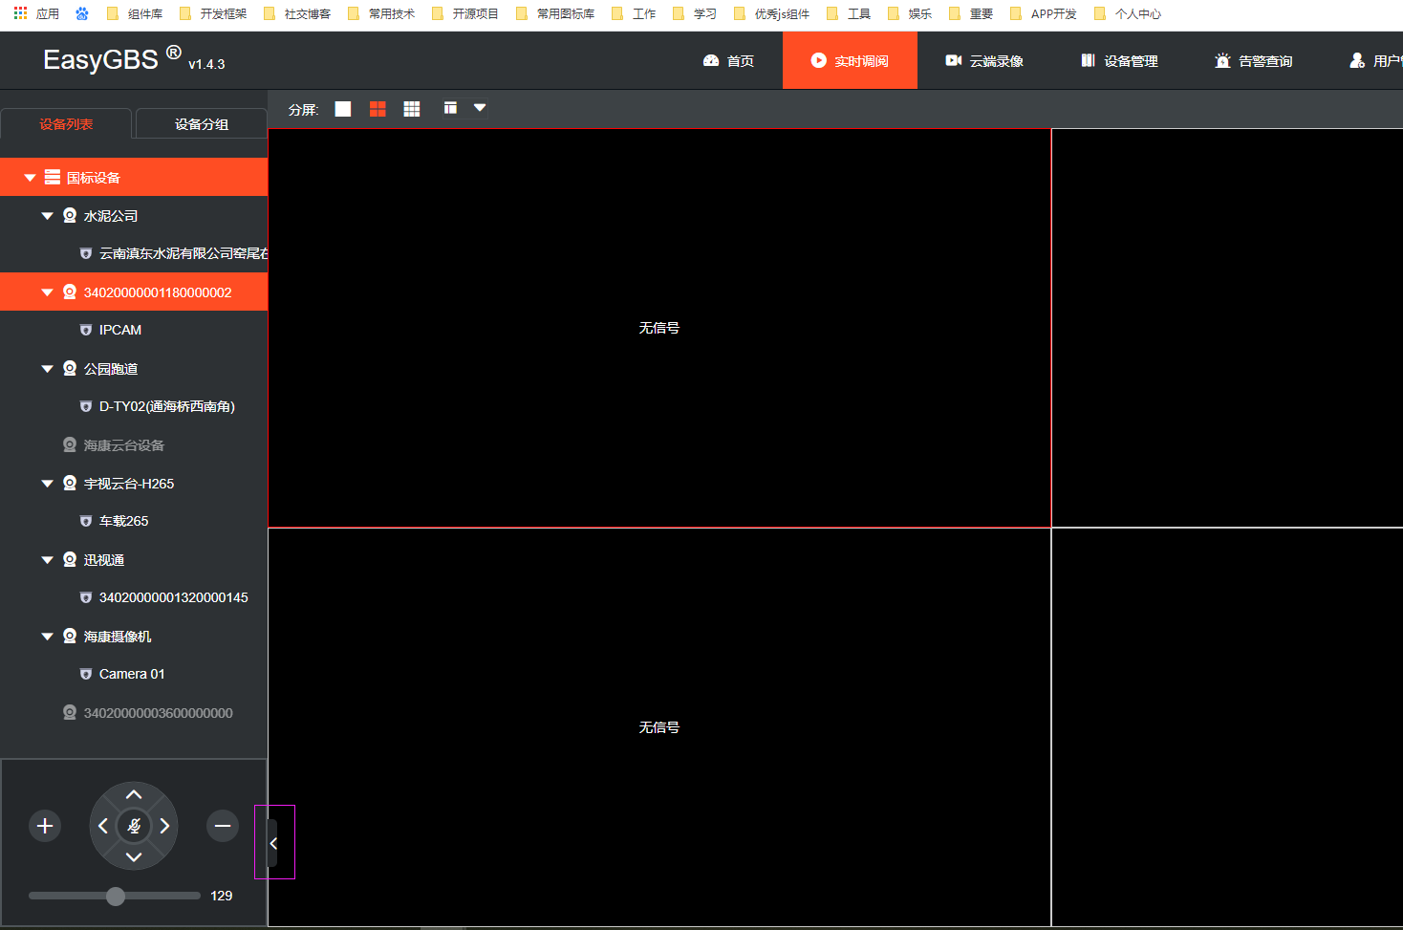The width and height of the screenshot is (1403, 930).
Task: Select single-screen split layout icon
Action: tap(343, 109)
